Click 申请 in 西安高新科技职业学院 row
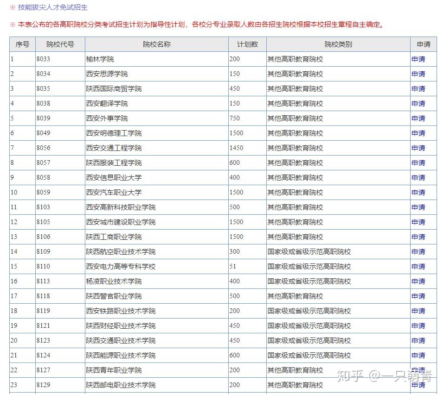This screenshot has height=394, width=444. [418, 207]
